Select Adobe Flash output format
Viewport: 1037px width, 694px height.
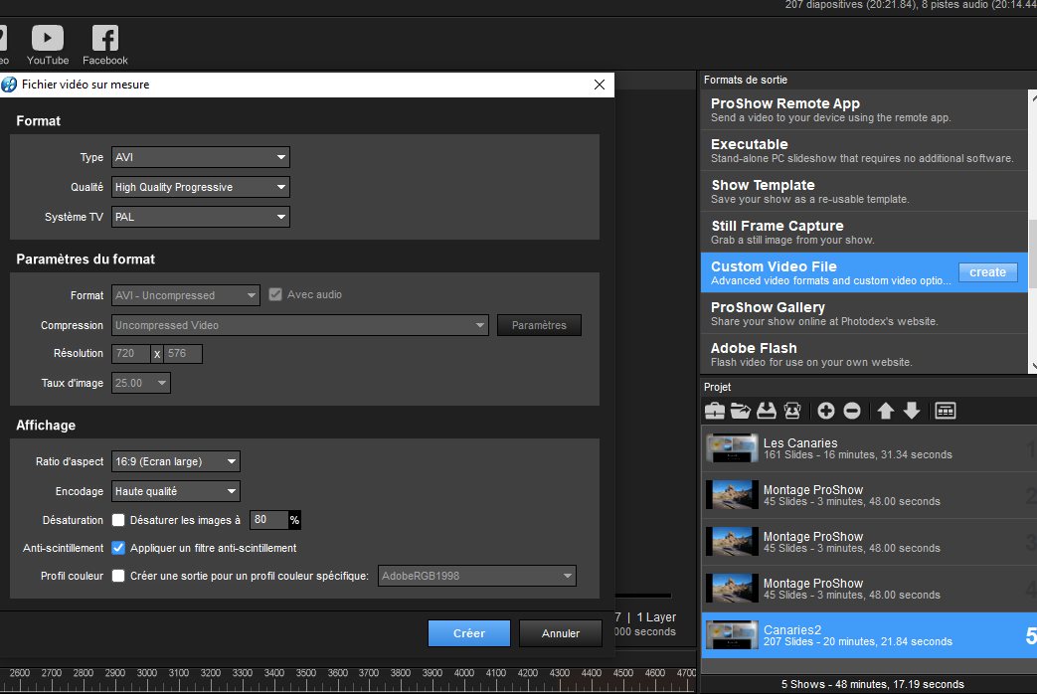click(x=864, y=354)
